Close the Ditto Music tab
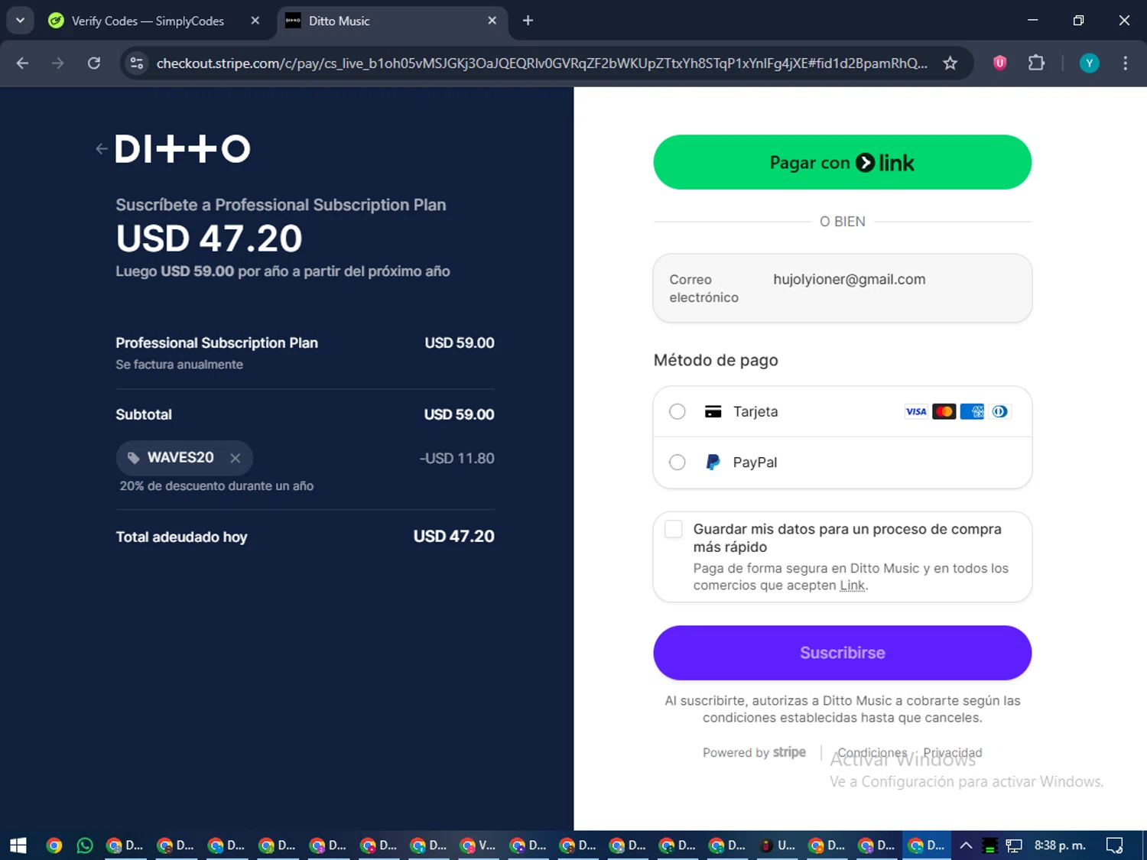The width and height of the screenshot is (1147, 860). [492, 21]
